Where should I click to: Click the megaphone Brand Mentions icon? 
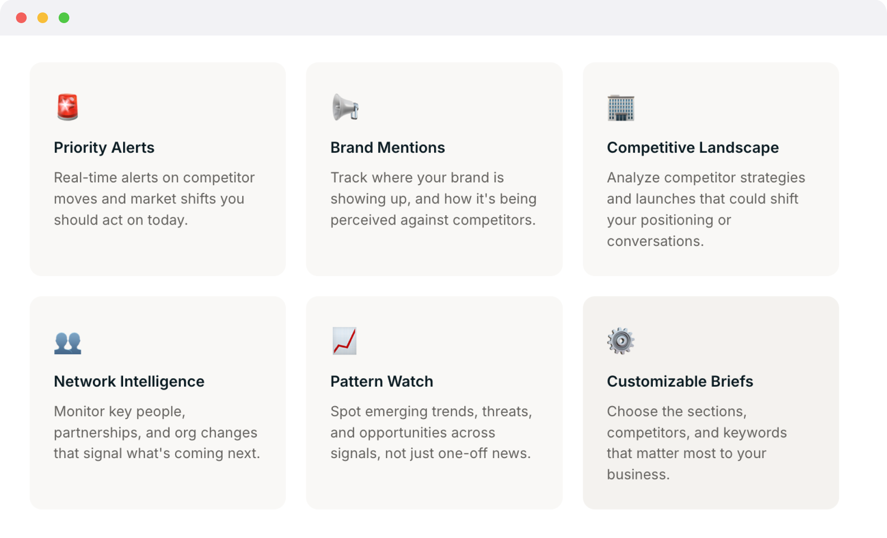point(345,107)
